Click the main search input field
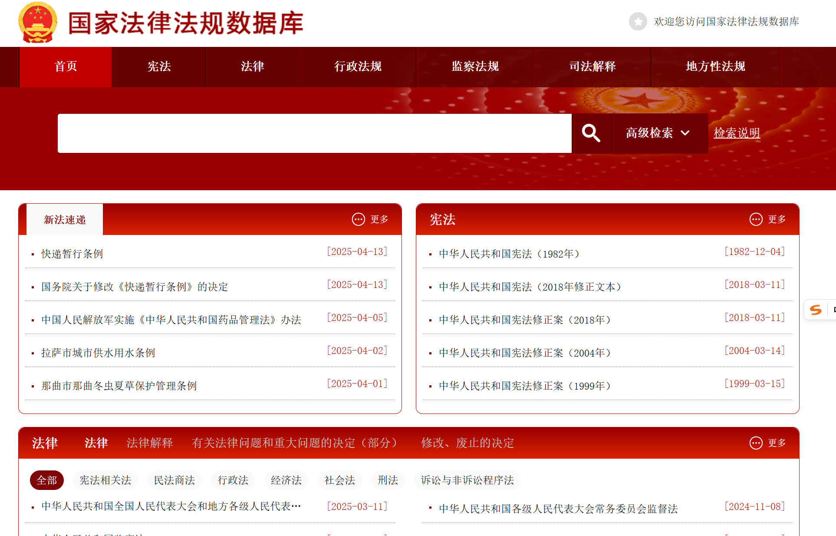Image resolution: width=836 pixels, height=536 pixels. pyautogui.click(x=314, y=133)
